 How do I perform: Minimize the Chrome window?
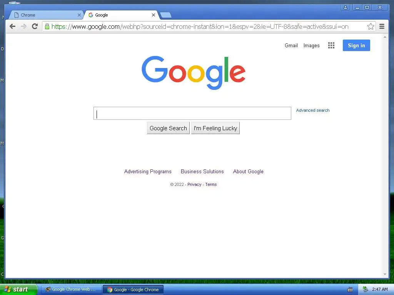357,8
